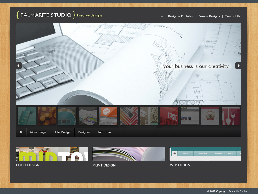This screenshot has height=194, width=258.
Task: Advance slider with right arrow
Action: [238, 66]
